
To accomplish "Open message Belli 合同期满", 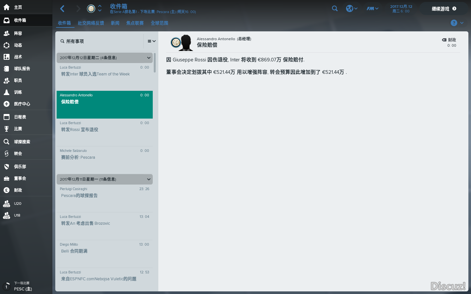I will (105, 254).
